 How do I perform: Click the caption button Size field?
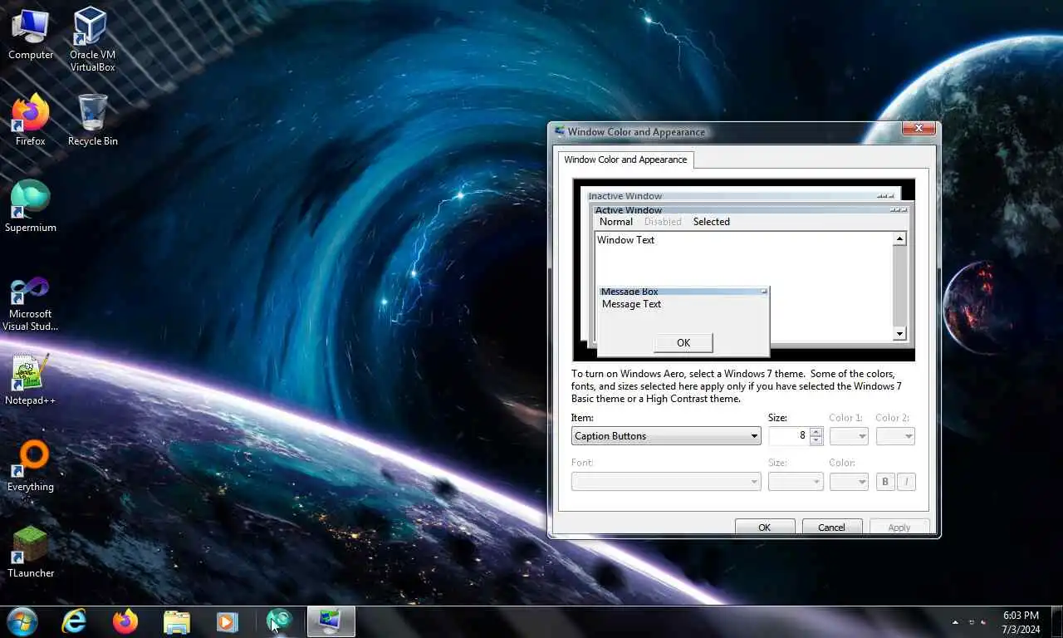point(788,435)
